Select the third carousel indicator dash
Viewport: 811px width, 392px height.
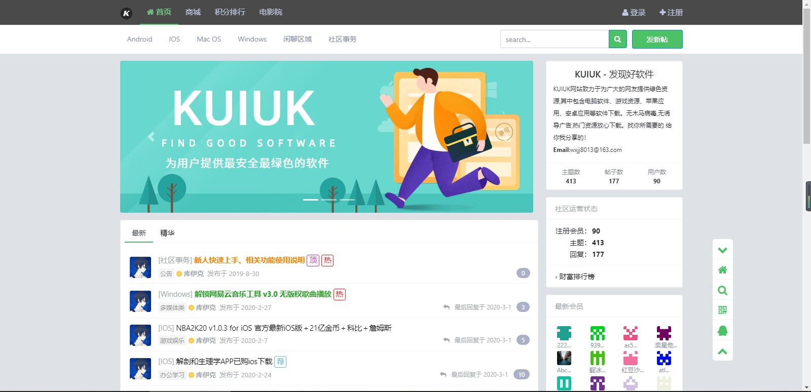347,200
